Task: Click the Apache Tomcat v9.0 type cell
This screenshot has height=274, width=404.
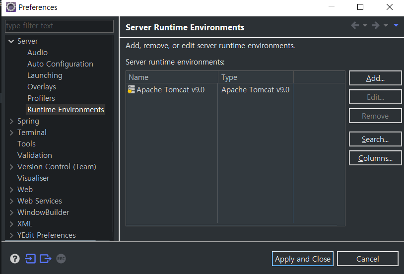Action: click(x=255, y=90)
